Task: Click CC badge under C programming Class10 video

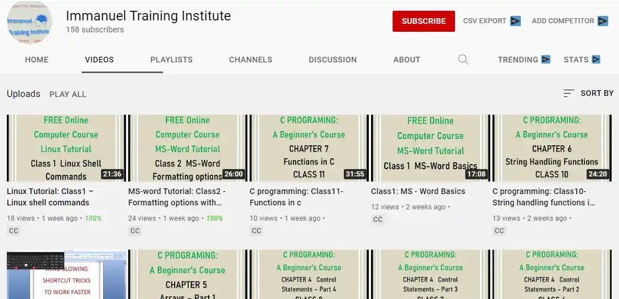Action: [499, 231]
